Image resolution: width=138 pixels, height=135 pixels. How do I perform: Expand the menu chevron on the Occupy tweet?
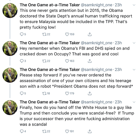click(134, 43)
